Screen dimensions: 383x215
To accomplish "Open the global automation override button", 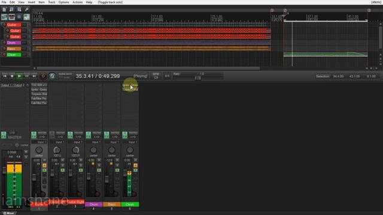I will coord(65,76).
